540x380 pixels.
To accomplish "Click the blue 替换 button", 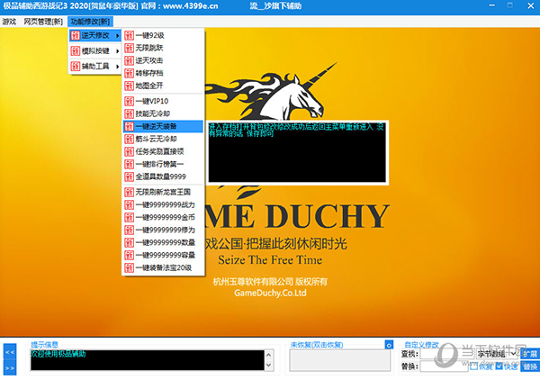I will [x=530, y=366].
